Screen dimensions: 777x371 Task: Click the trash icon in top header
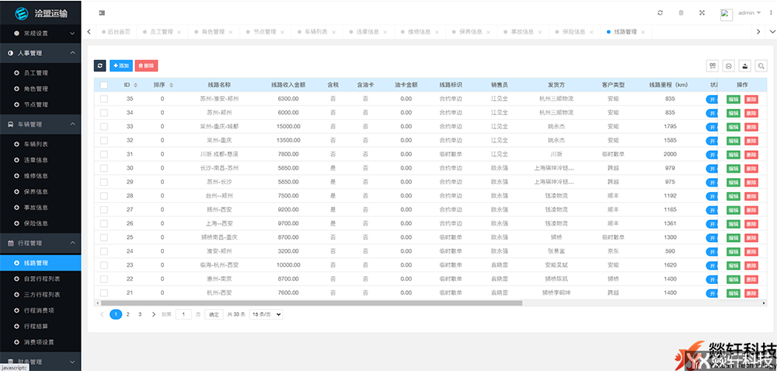click(681, 12)
